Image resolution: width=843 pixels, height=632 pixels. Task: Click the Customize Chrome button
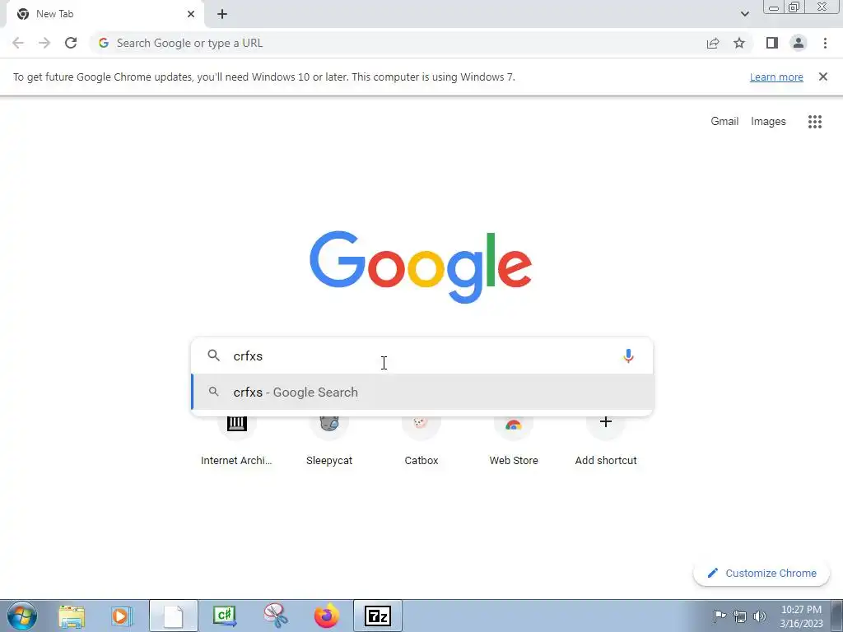tap(761, 573)
